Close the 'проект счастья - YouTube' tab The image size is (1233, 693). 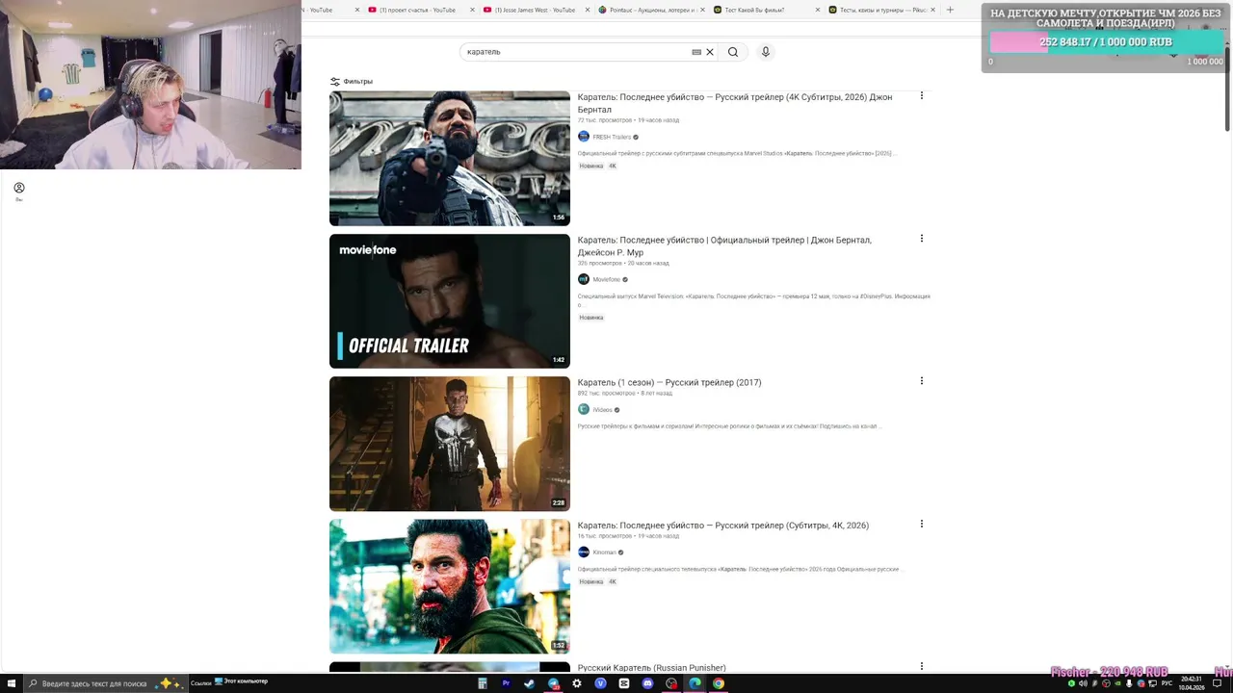point(473,10)
